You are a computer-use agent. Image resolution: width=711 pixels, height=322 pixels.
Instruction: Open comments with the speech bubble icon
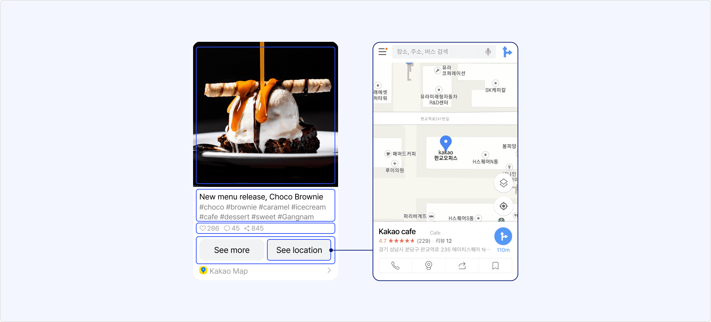pyautogui.click(x=227, y=228)
